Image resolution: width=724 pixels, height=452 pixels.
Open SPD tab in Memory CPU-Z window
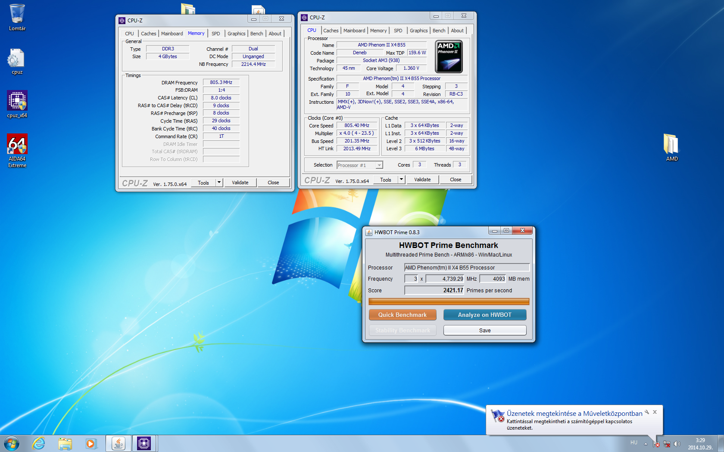point(216,34)
